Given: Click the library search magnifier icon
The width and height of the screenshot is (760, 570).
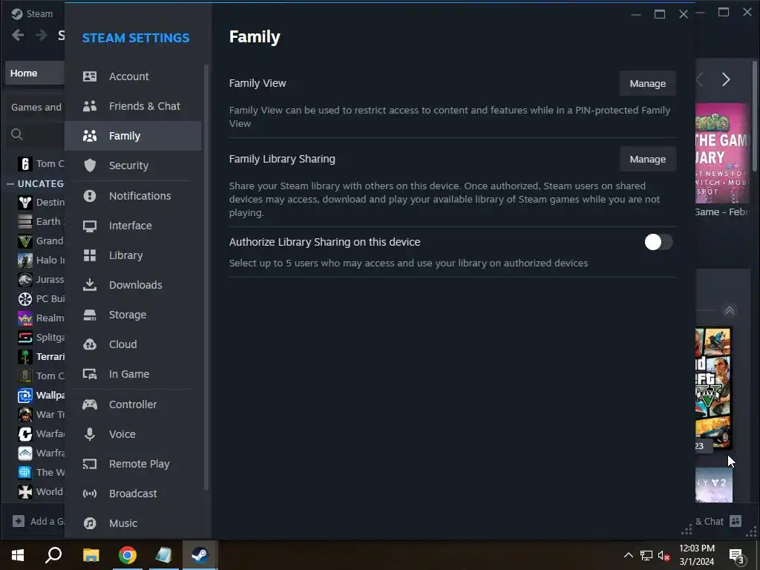Looking at the screenshot, I should (17, 134).
